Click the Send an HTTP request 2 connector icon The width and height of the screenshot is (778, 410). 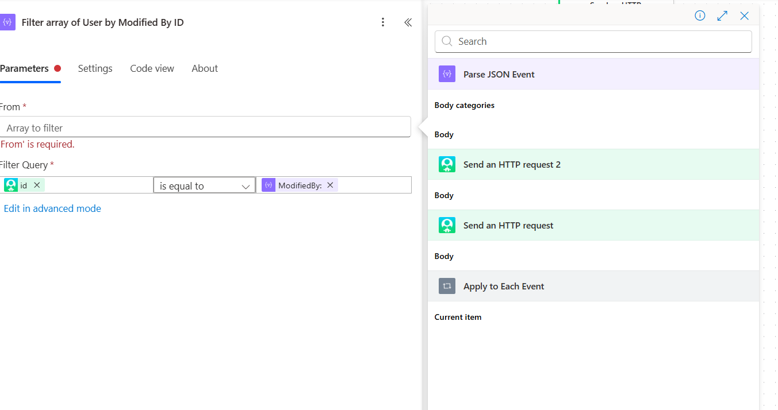[447, 164]
